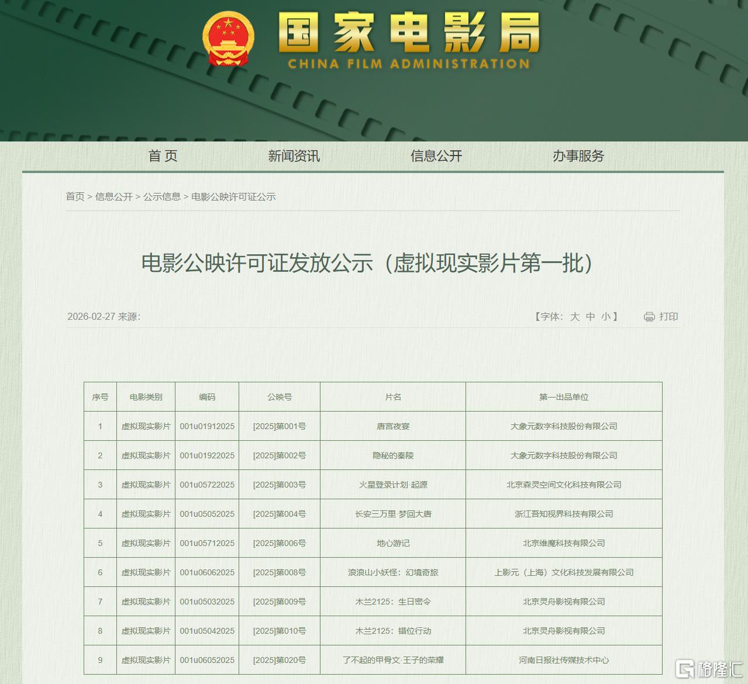748x684 pixels.
Task: Click the 序号 column header
Action: tap(100, 397)
